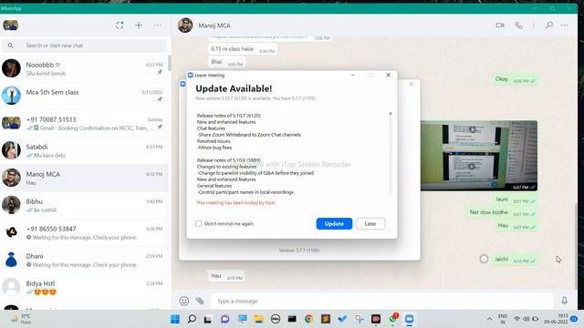The height and width of the screenshot is (328, 584).
Task: Click the release notes scrollbar
Action: [391, 153]
